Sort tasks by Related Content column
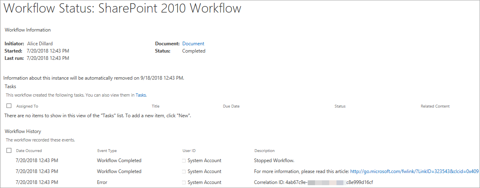480x188 pixels. pos(435,106)
